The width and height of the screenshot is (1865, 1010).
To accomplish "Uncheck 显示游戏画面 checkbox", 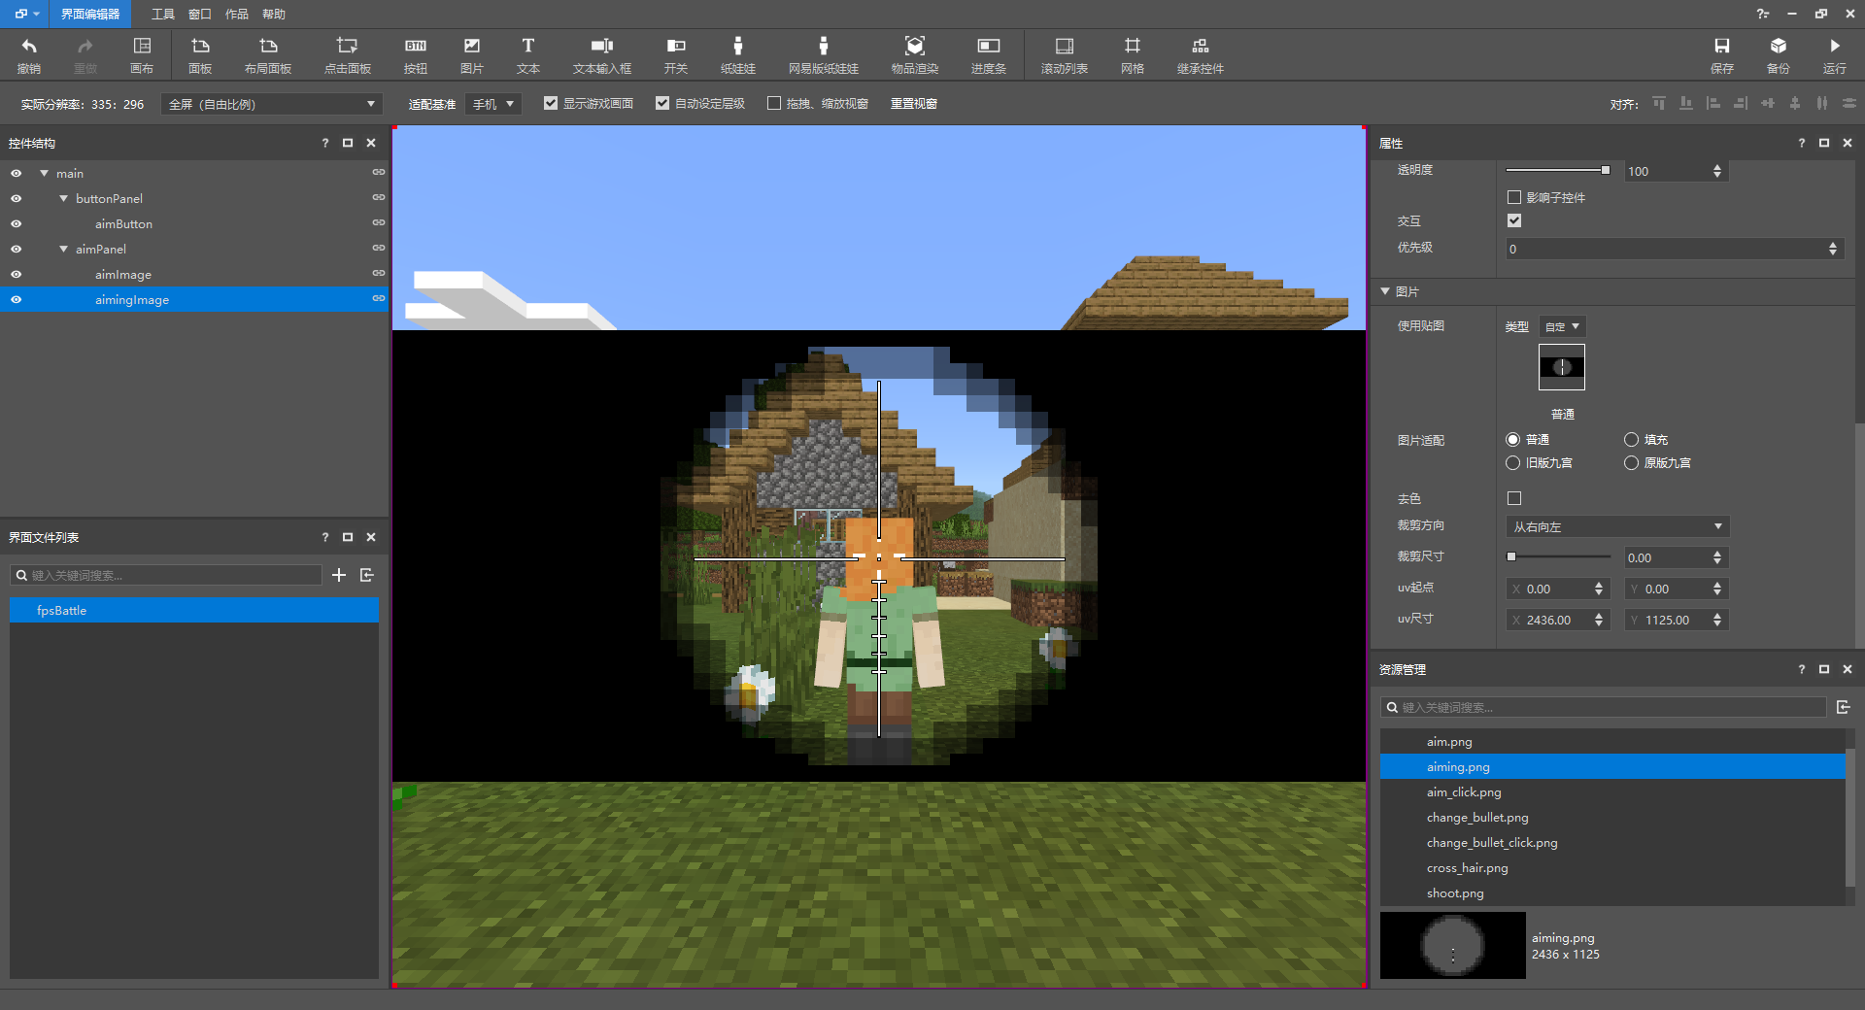I will (551, 103).
